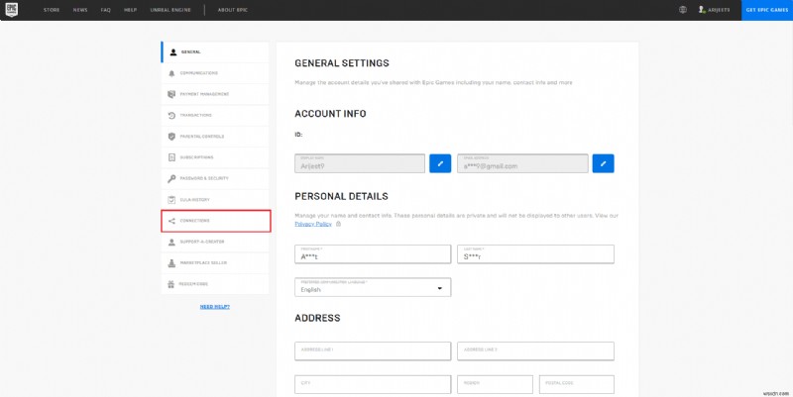Open the Privacy Policy link
This screenshot has height=397, width=793.
pyautogui.click(x=313, y=224)
